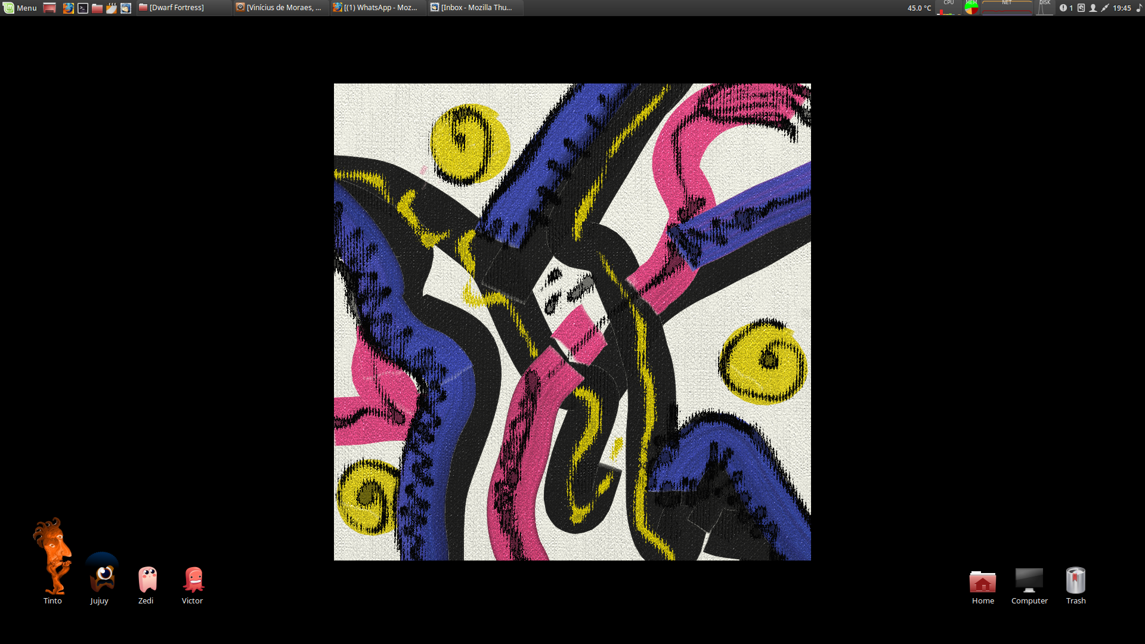Open the sound applet music note
Image resolution: width=1145 pixels, height=644 pixels.
[x=1139, y=8]
